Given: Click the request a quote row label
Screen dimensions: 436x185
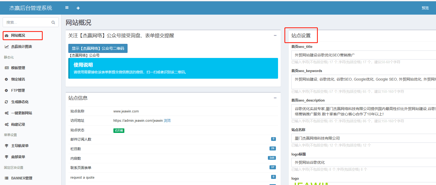Looking at the screenshot, I should (82, 178).
